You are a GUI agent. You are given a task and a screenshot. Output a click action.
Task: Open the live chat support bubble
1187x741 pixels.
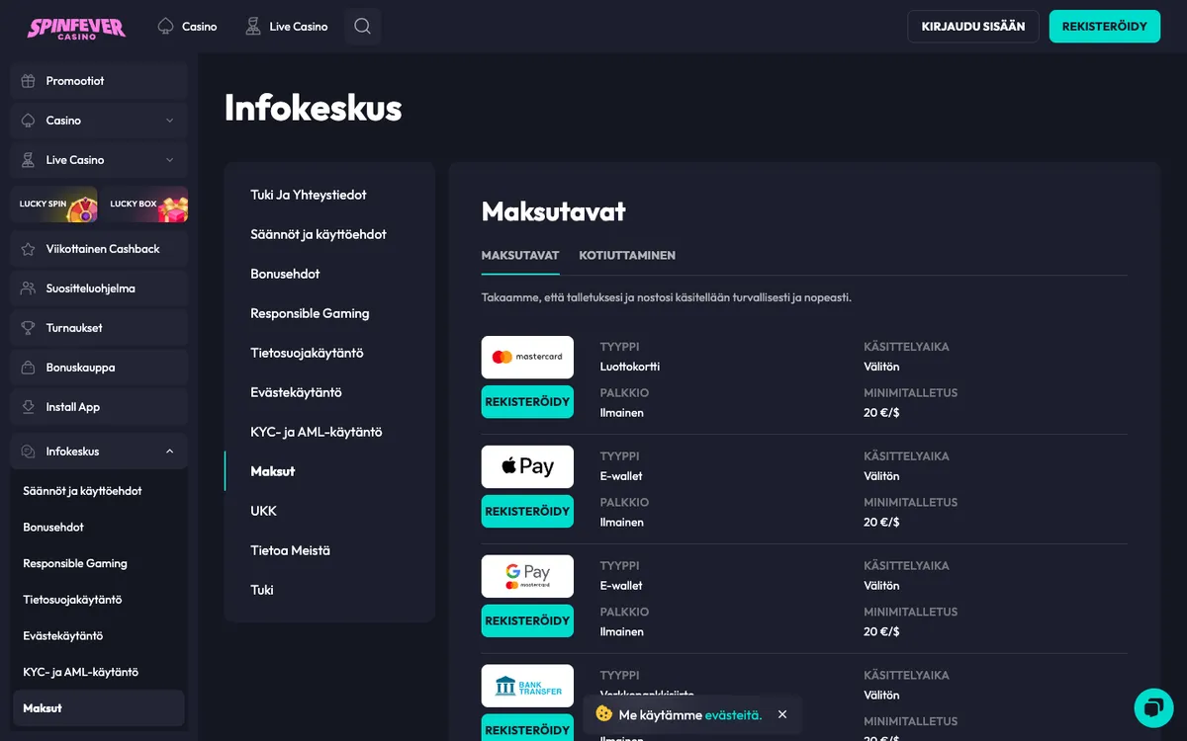(1153, 707)
